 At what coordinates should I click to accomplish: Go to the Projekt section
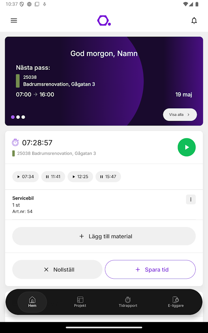[x=80, y=302]
